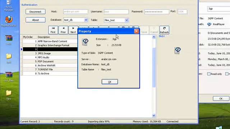Click the RealPlayer icon in the Blob1 panel
230x129 pixels.
(178, 51)
